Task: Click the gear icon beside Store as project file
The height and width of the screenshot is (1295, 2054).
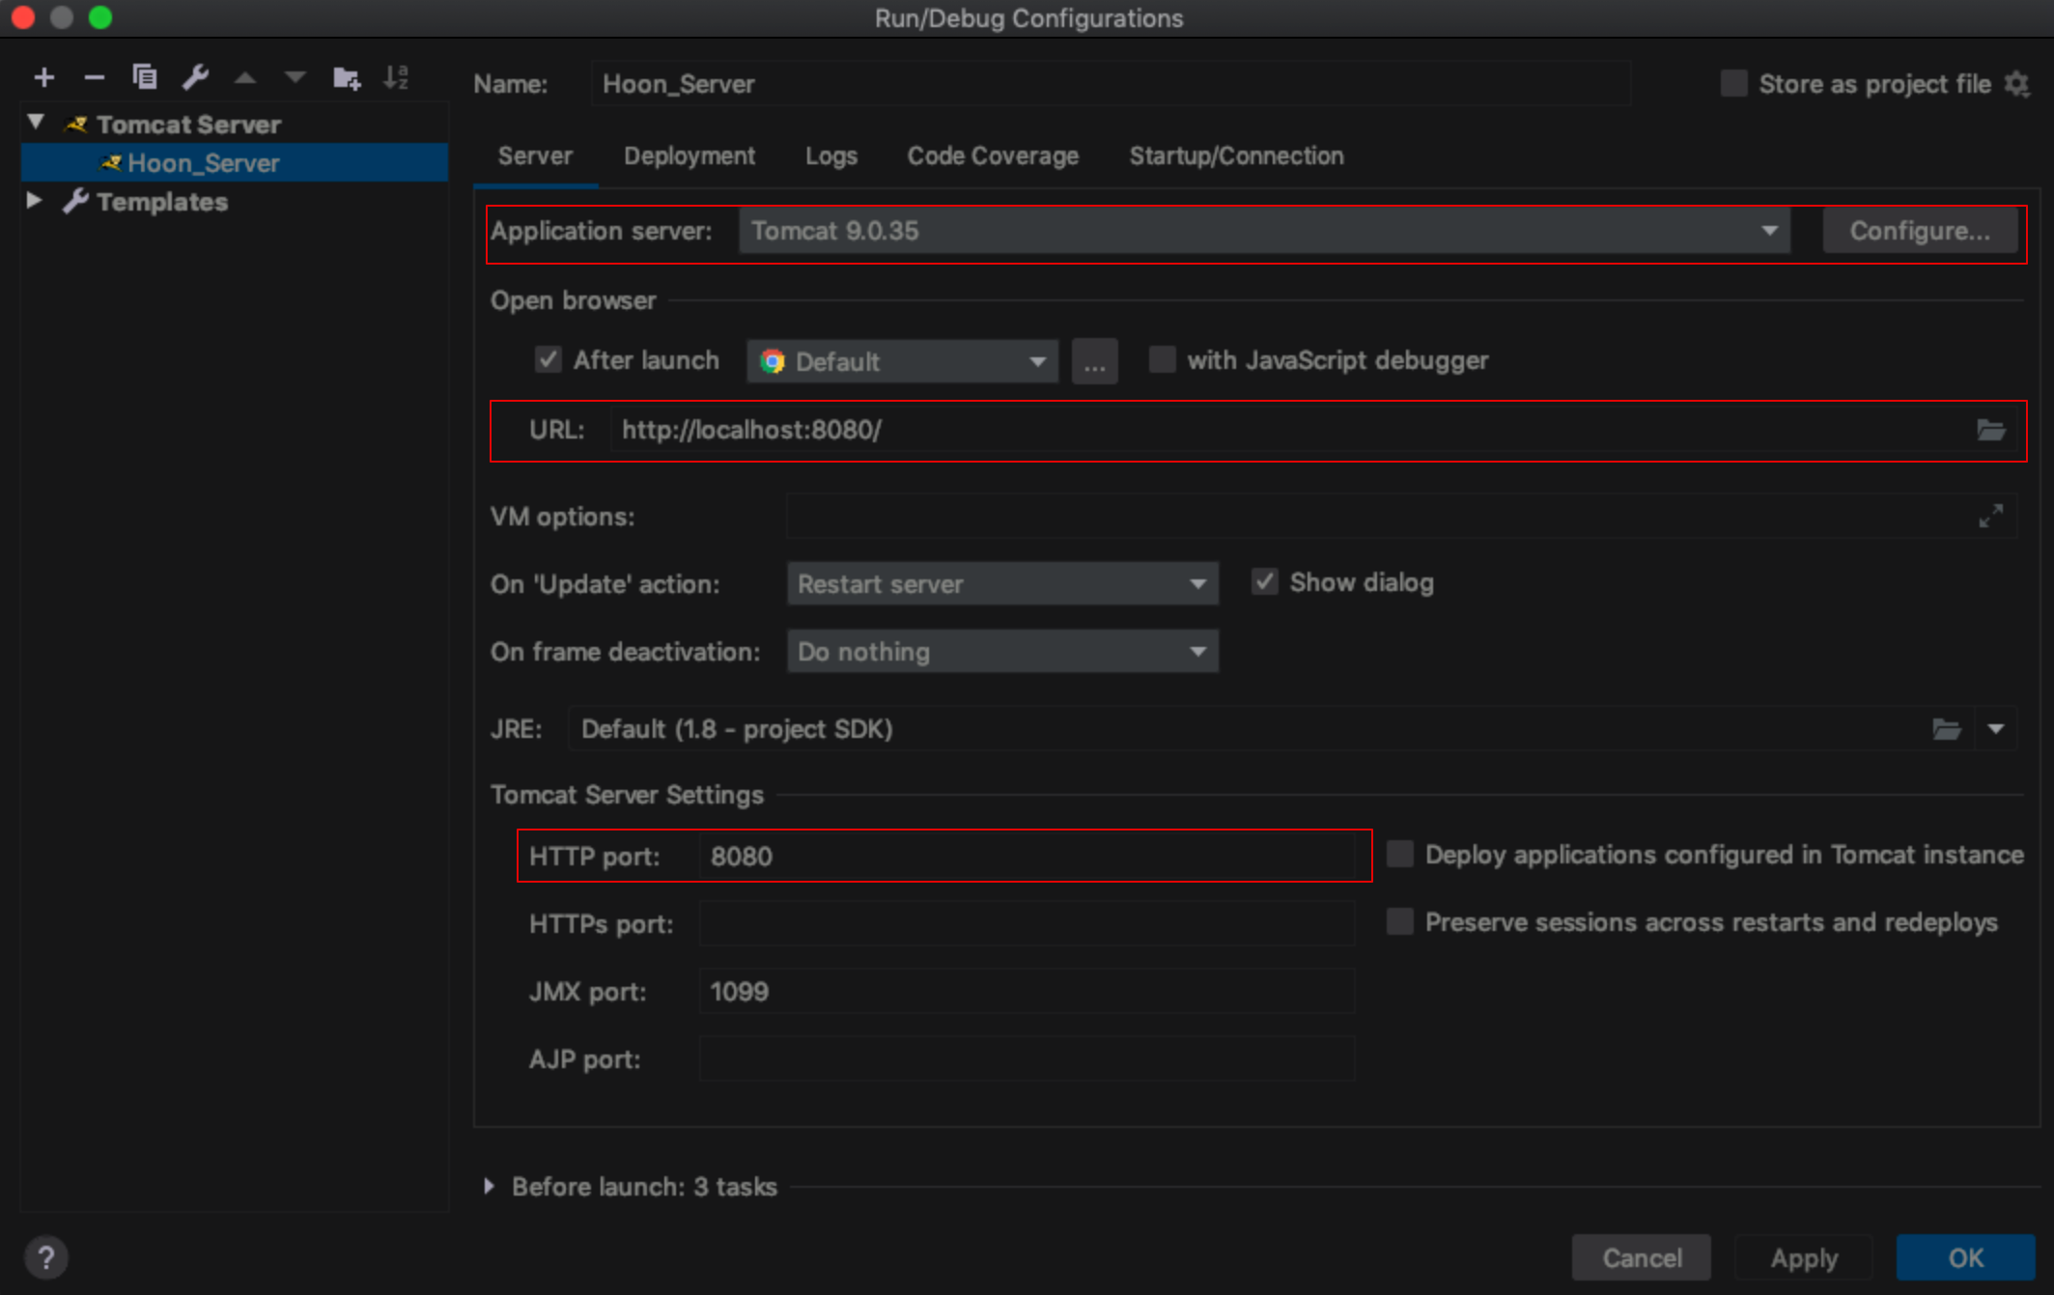Action: 2017,84
